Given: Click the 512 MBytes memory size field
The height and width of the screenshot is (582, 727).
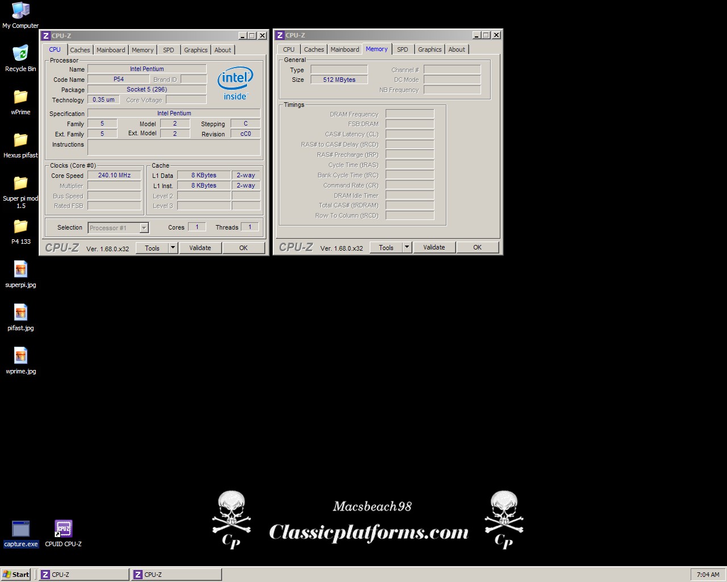Looking at the screenshot, I should [x=339, y=80].
